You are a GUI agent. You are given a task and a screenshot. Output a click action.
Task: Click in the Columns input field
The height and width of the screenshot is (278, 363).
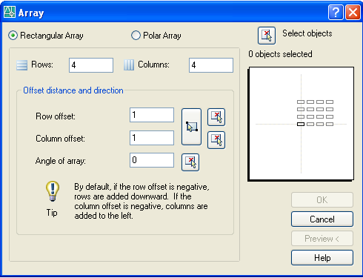pyautogui.click(x=211, y=65)
